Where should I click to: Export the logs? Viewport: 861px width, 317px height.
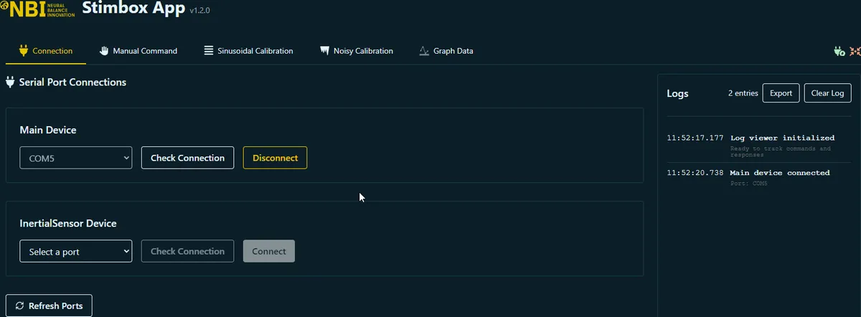coord(781,93)
